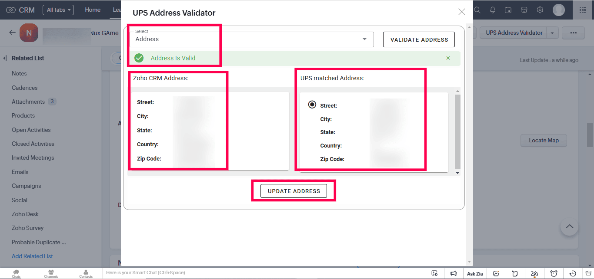
Task: Click the megaphone announcements icon
Action: pos(454,273)
